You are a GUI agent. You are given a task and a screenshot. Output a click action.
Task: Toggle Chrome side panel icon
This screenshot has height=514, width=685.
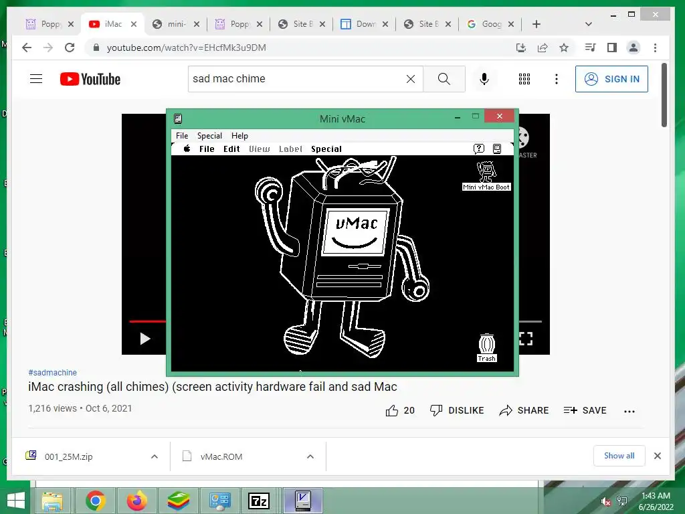tap(612, 48)
